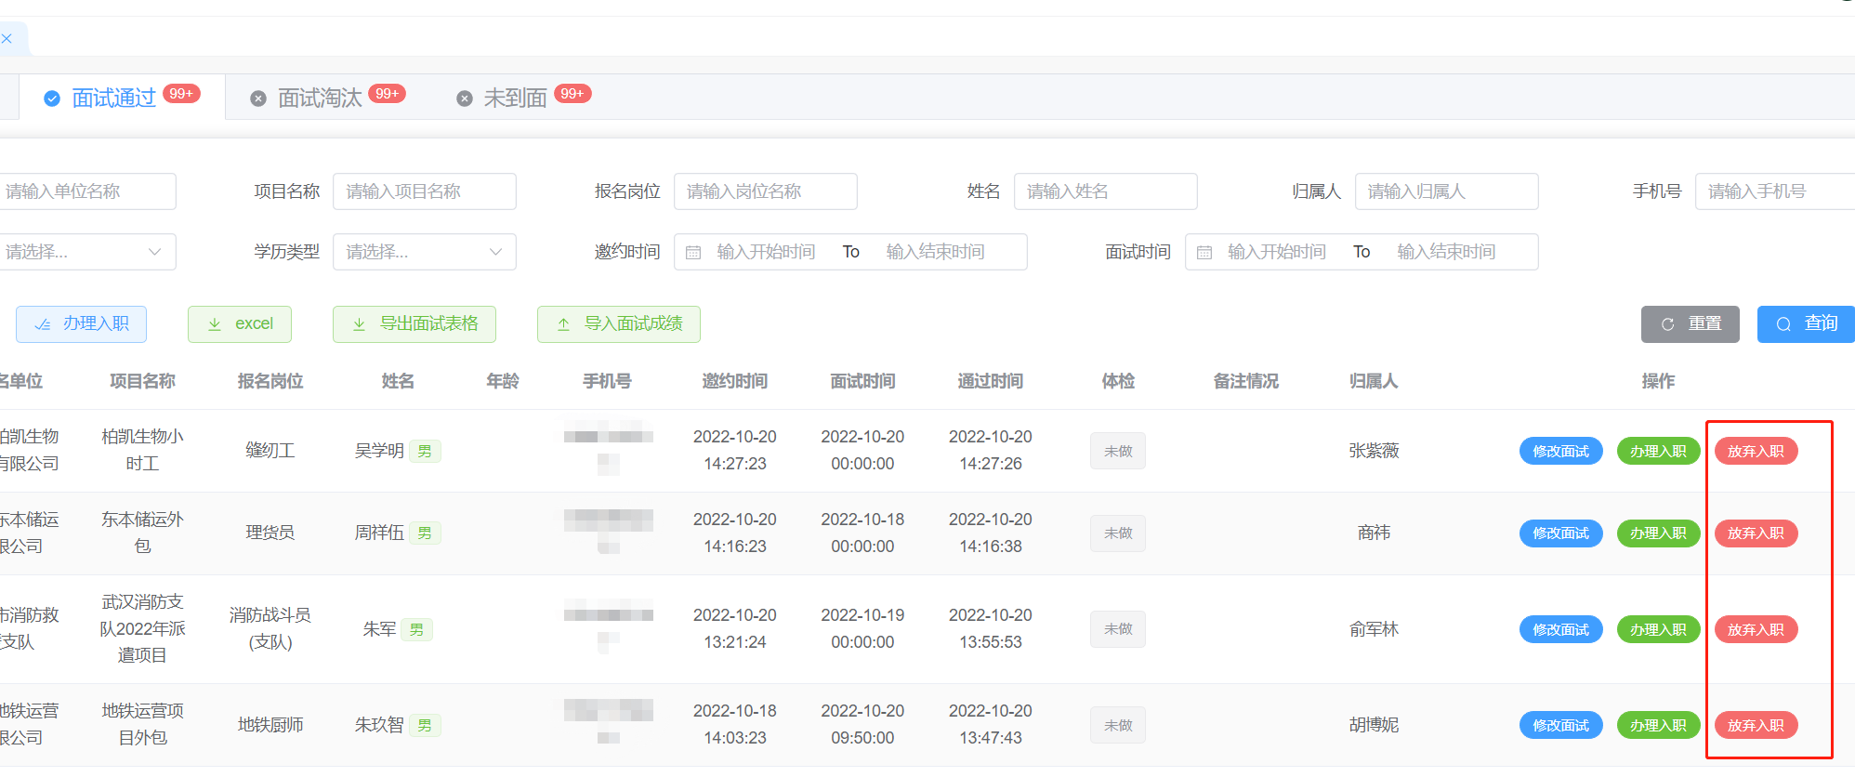Click the 缝纫工 position cell

pos(270,451)
